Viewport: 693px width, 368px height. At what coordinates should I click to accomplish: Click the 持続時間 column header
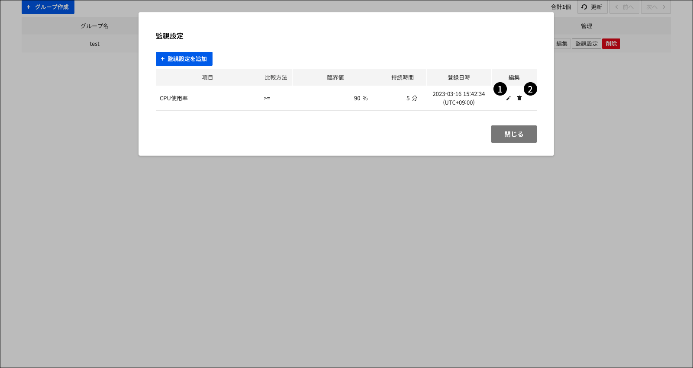403,77
